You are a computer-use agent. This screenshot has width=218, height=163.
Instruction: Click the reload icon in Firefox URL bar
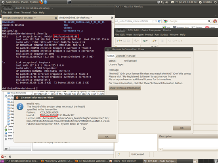(x=159, y=21)
